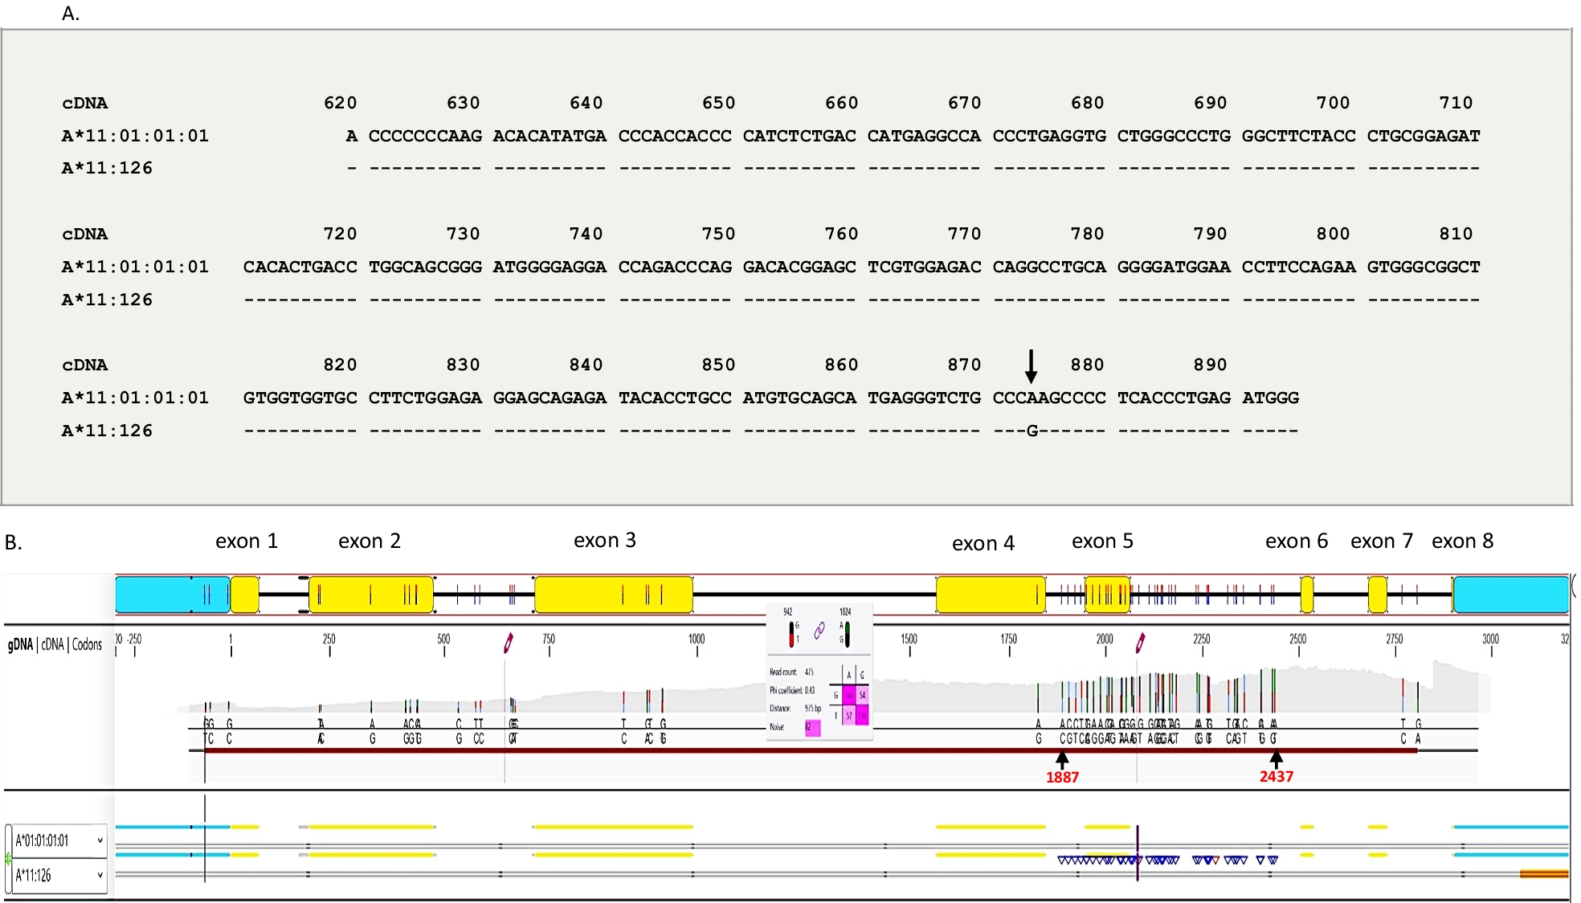The height and width of the screenshot is (903, 1581).
Task: Click the pink cell showing 57
Action: [x=848, y=715]
